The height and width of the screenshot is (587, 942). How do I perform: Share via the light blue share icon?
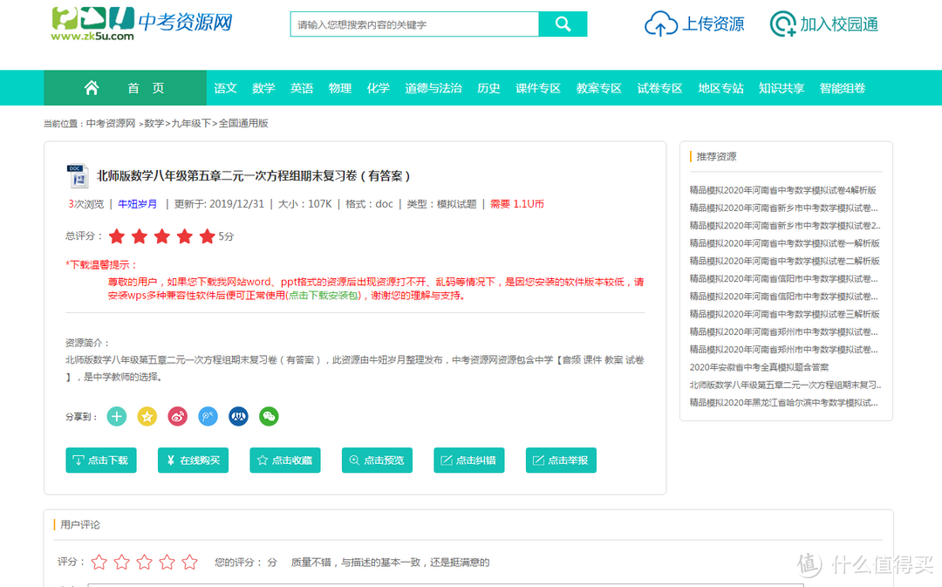click(x=208, y=416)
